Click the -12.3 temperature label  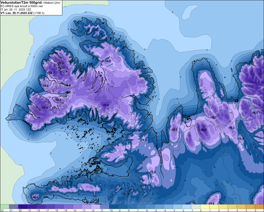click(64, 71)
